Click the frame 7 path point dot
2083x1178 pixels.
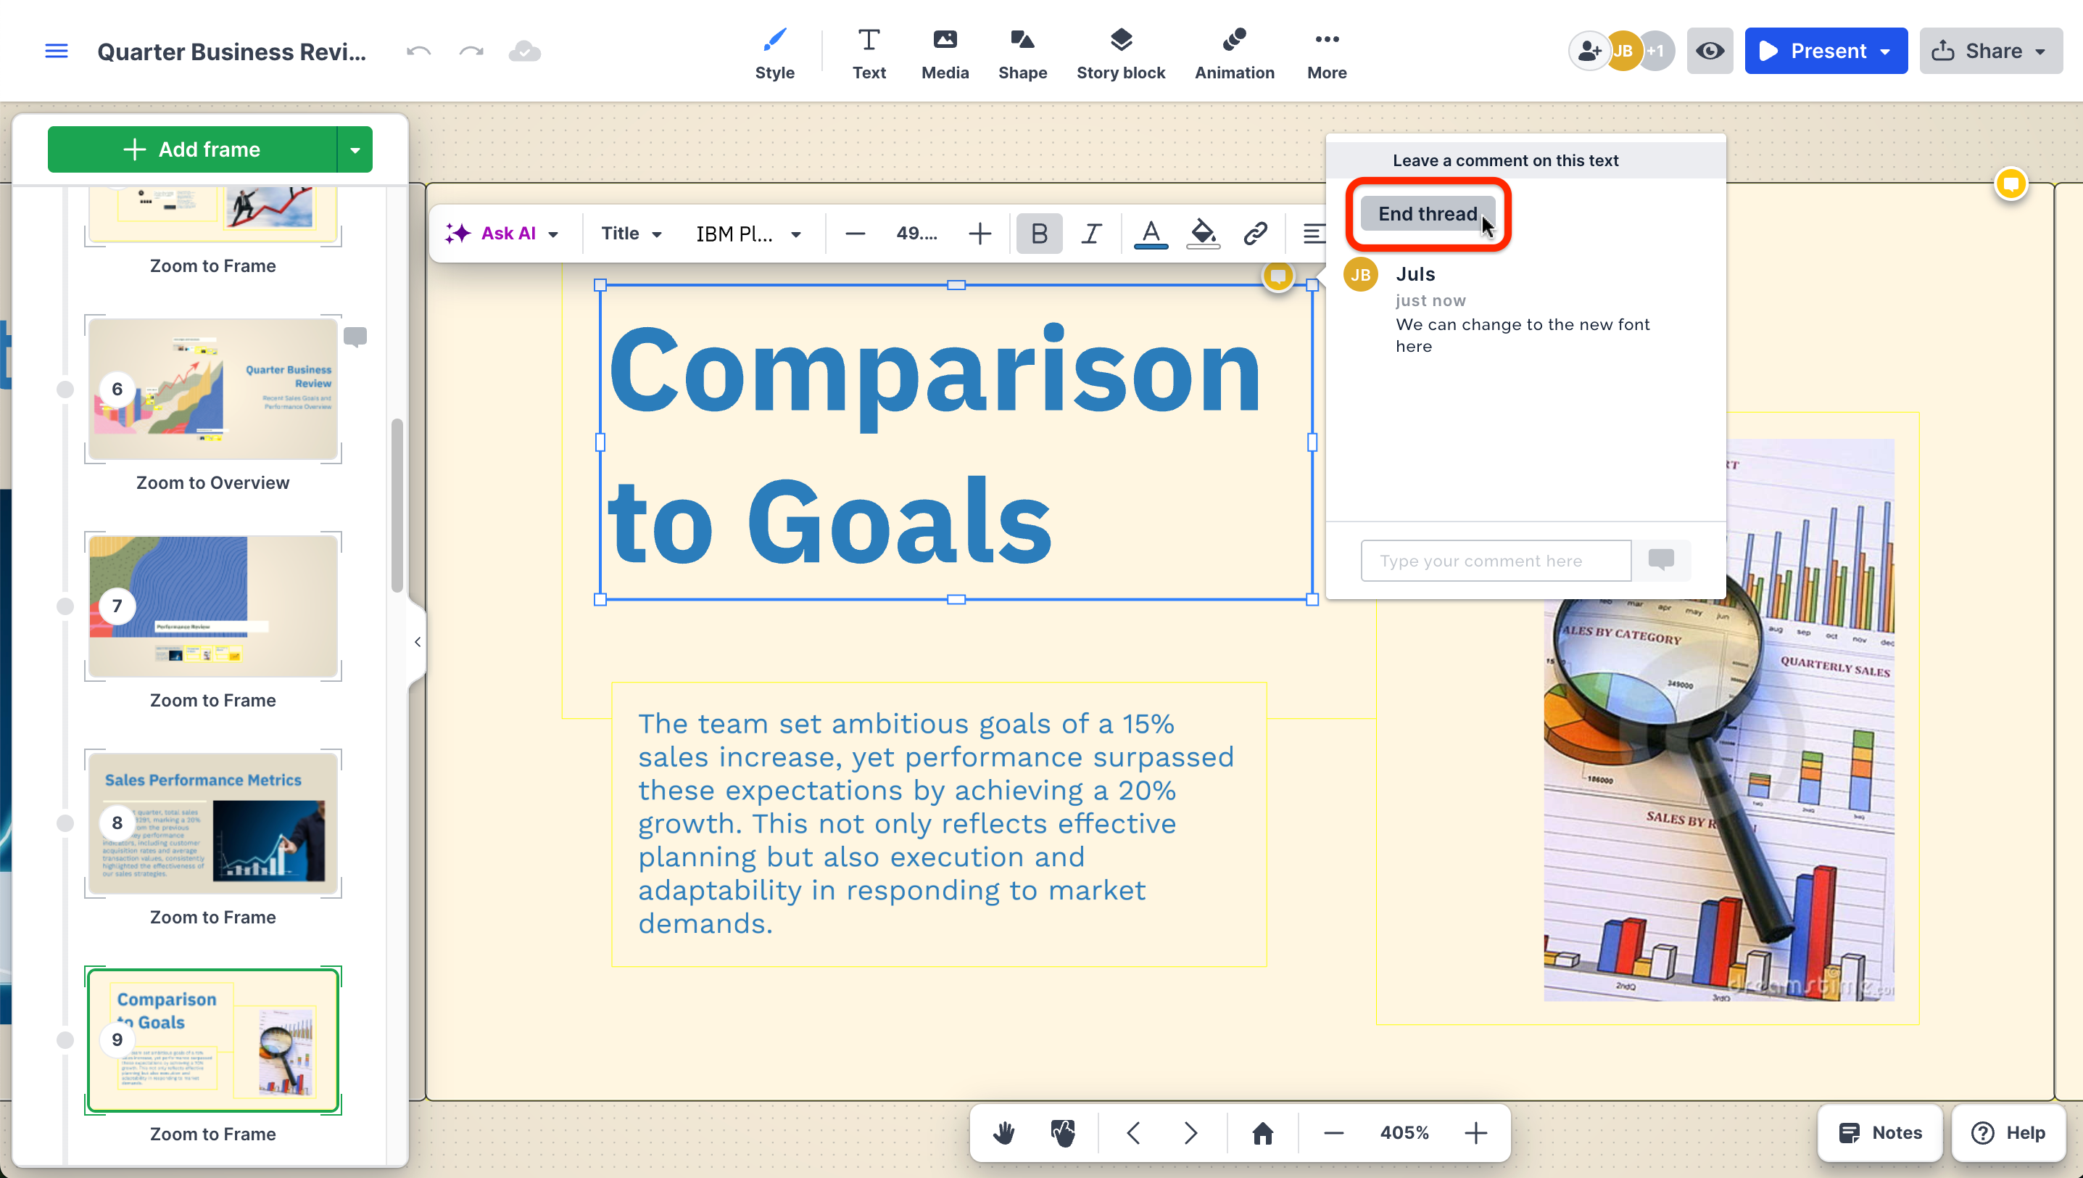click(65, 606)
